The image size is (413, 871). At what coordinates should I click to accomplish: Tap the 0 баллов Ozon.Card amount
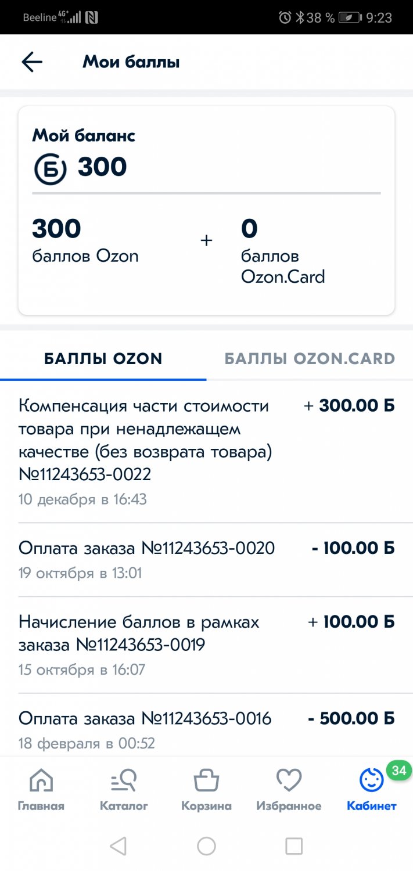249,229
